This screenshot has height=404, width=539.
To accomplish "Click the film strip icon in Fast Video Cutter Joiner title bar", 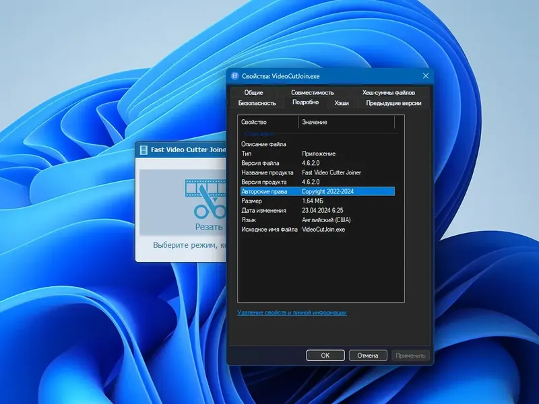I will point(145,149).
